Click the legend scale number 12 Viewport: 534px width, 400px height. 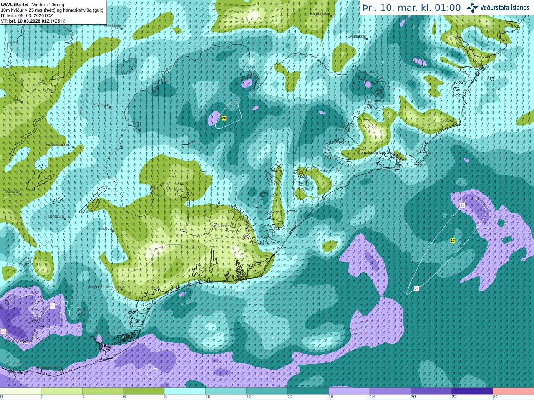click(249, 397)
